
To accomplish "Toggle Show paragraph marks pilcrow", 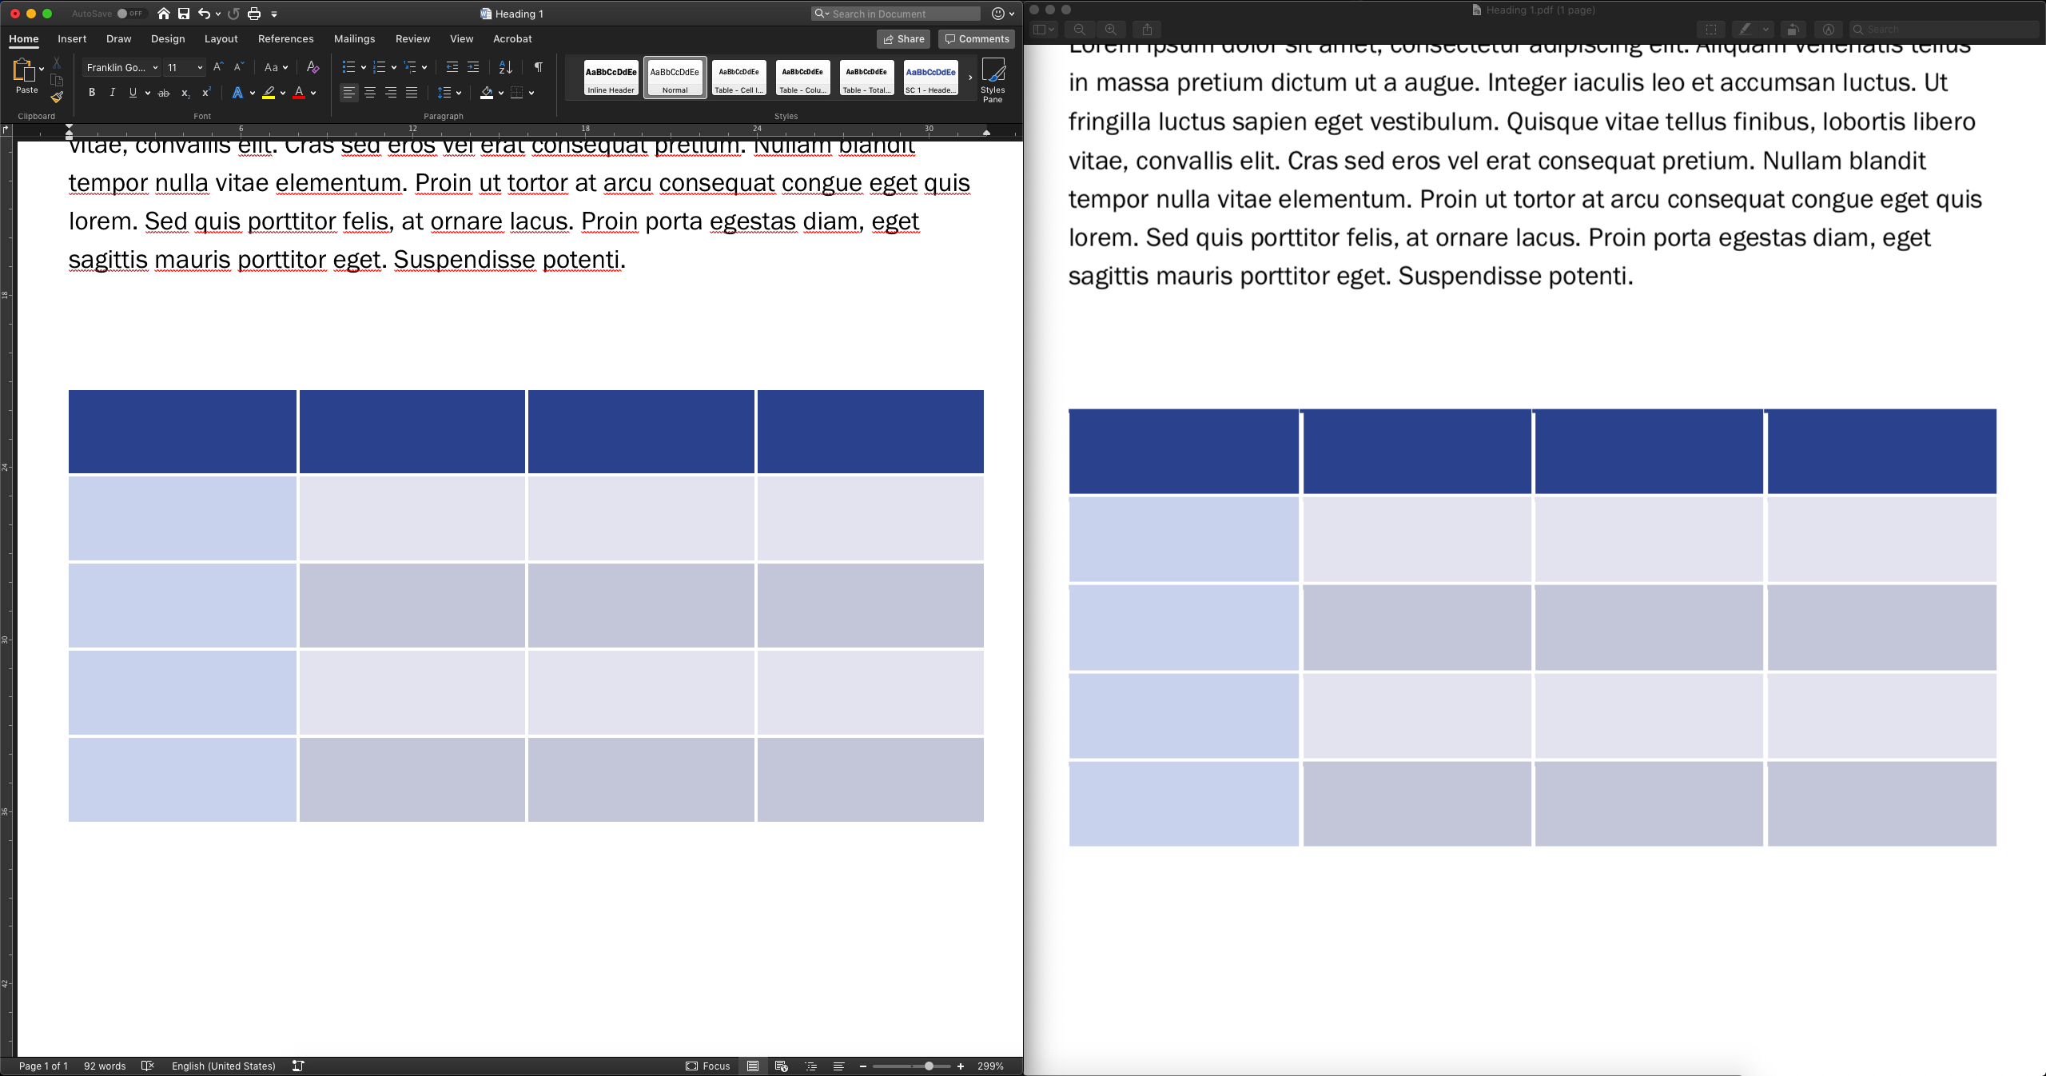I will pos(539,67).
